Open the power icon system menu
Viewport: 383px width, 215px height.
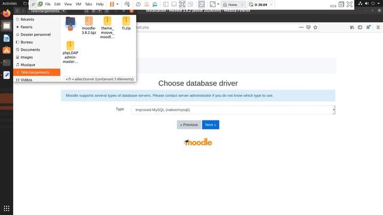click(373, 4)
